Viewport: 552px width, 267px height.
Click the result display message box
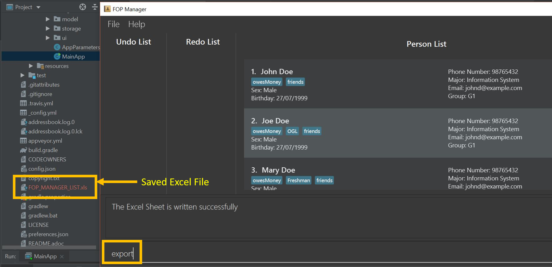[x=329, y=218]
